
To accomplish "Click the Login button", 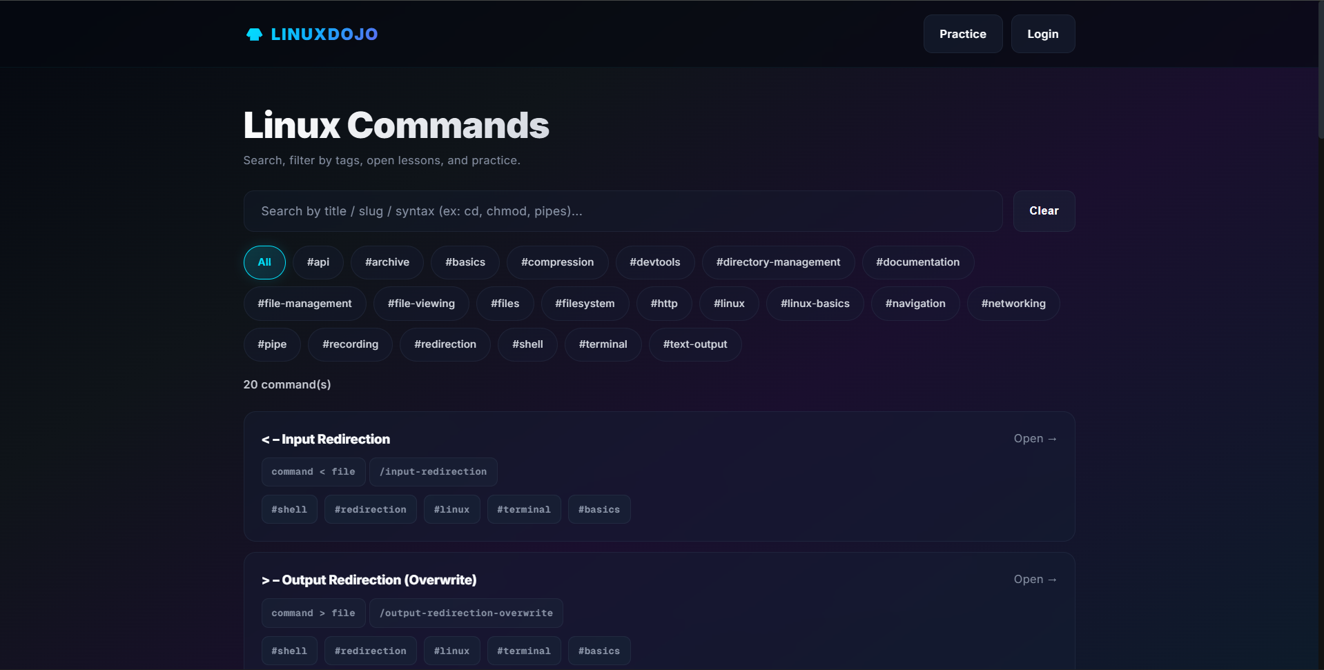I will point(1042,33).
